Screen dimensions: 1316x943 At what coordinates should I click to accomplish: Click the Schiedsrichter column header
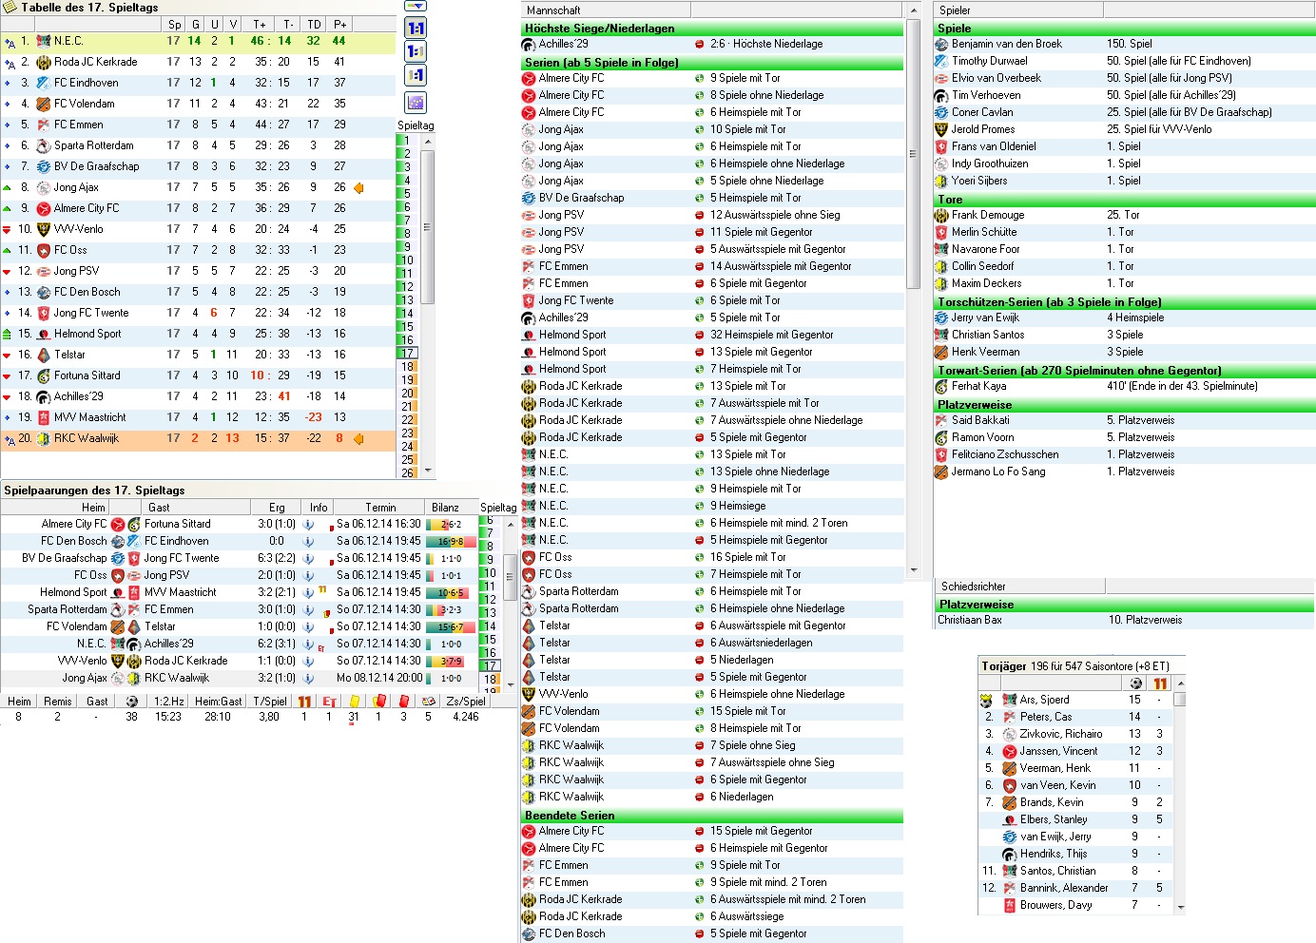tap(1019, 587)
